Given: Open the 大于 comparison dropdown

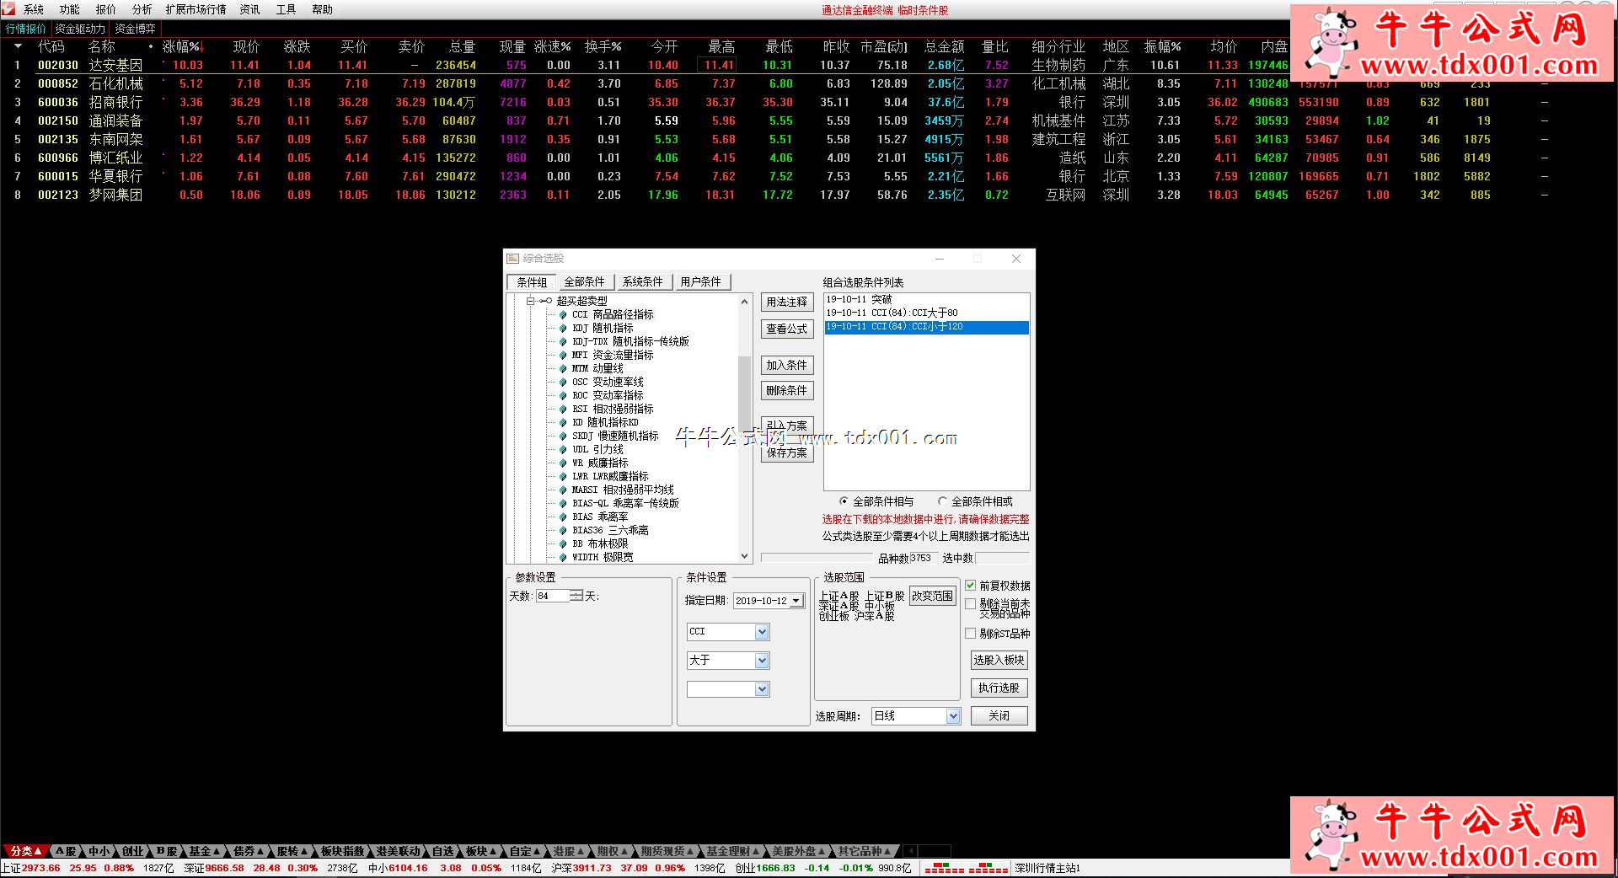Looking at the screenshot, I should (x=762, y=661).
